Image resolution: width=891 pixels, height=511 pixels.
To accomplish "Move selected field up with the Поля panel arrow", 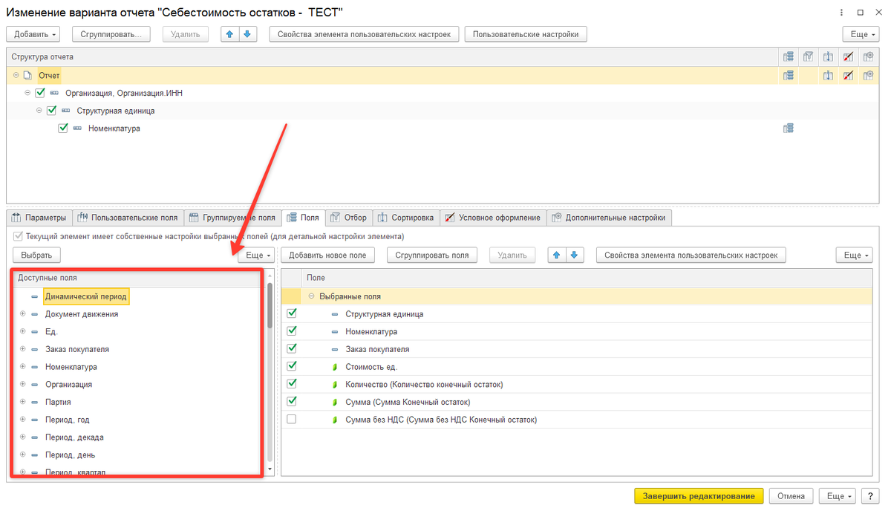I will 556,255.
